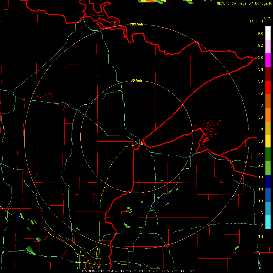Image resolution: width=273 pixels, height=273 pixels.
Task: Select the dark orange legend swatch
Action: pos(268,101)
